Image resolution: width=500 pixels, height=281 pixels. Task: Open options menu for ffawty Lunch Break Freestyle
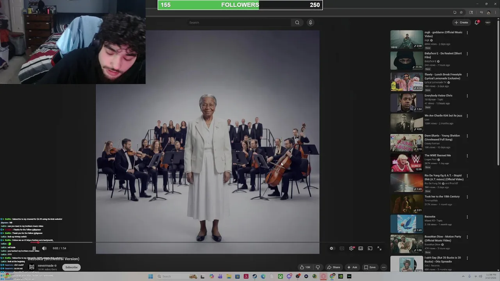click(467, 75)
